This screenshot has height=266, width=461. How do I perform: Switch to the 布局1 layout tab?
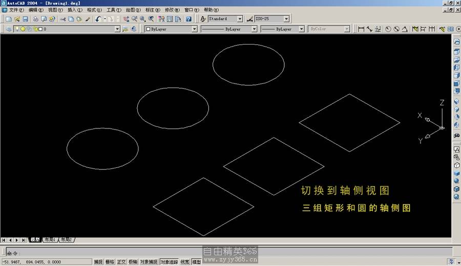50,240
